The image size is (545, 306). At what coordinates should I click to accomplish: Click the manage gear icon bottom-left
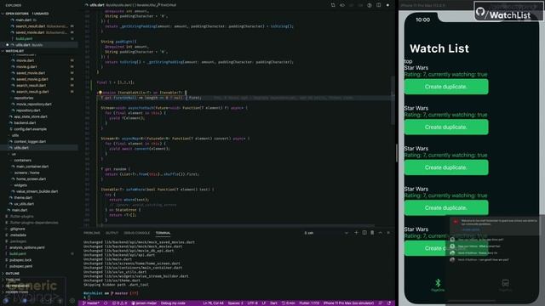[x=72, y=301]
